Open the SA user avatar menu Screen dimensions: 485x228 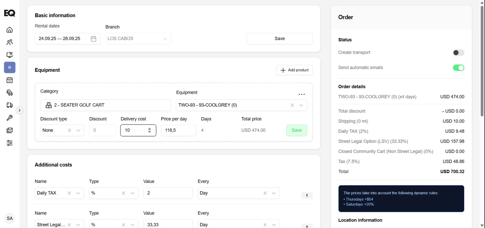coord(10,218)
